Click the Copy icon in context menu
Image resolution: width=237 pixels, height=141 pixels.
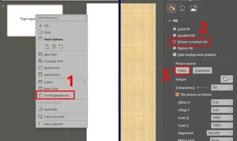(x=40, y=32)
